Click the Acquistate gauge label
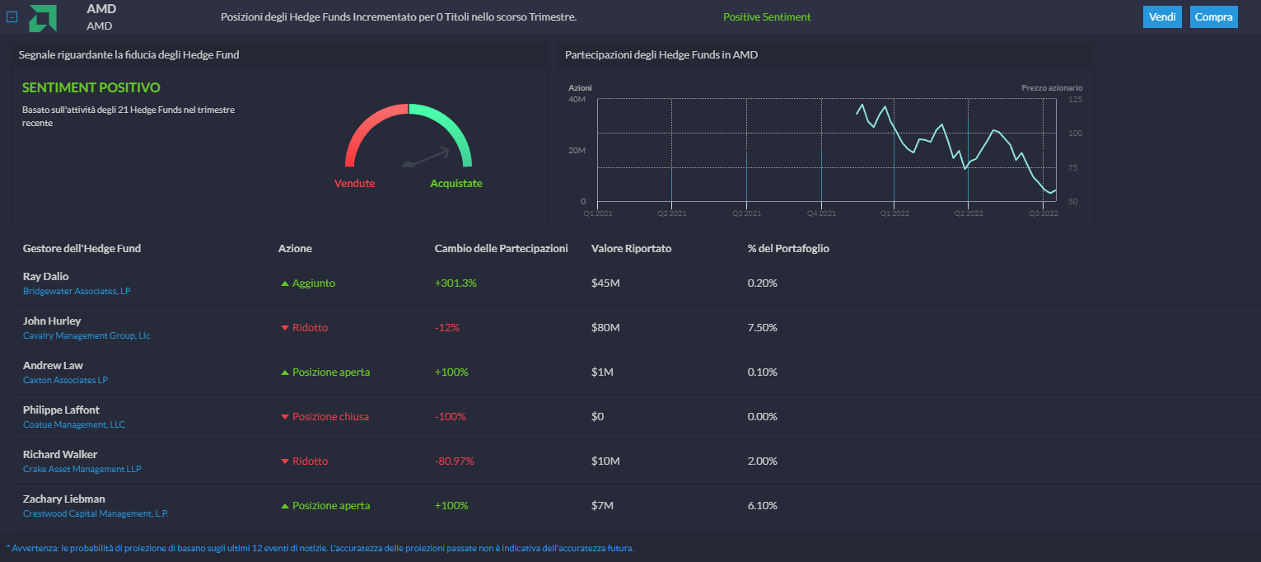The image size is (1261, 562). coord(456,183)
